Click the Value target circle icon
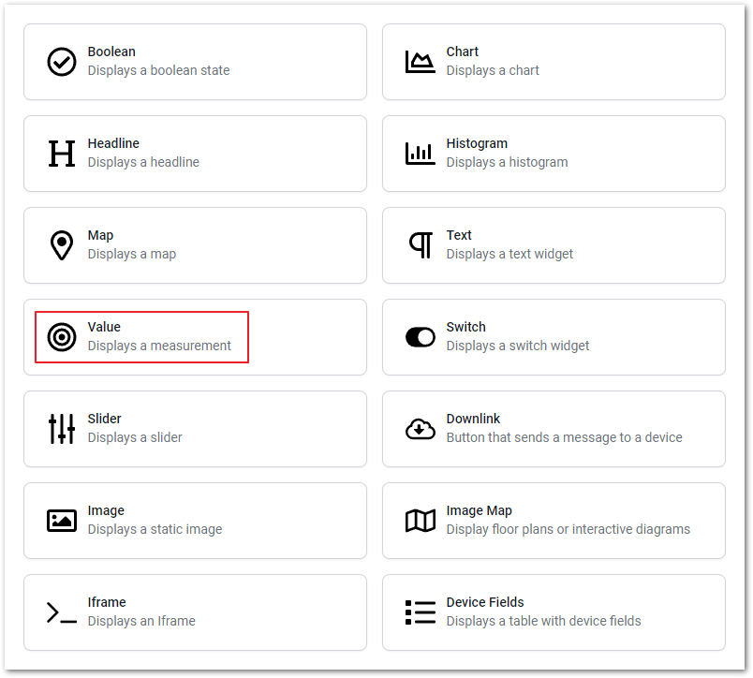Image resolution: width=753 pixels, height=678 pixels. [62, 337]
